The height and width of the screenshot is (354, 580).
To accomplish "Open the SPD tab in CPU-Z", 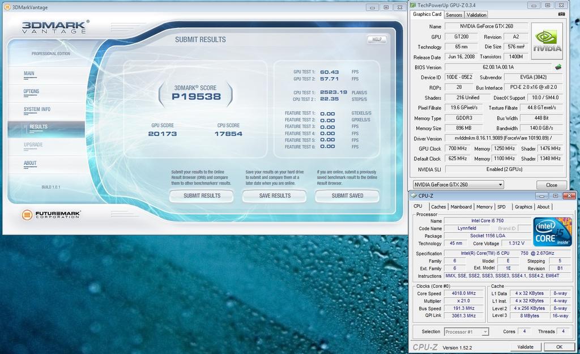I will pyautogui.click(x=501, y=207).
